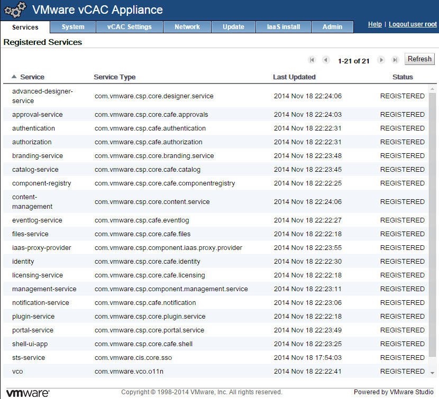This screenshot has height=399, width=439.
Task: Go to previous page of services
Action: (326, 60)
